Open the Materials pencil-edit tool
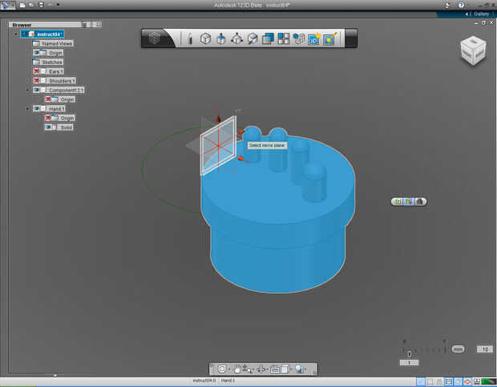497x387 pixels. [329, 39]
